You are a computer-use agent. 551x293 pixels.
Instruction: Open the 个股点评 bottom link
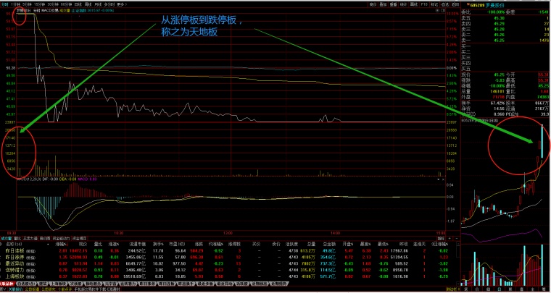click(x=65, y=289)
